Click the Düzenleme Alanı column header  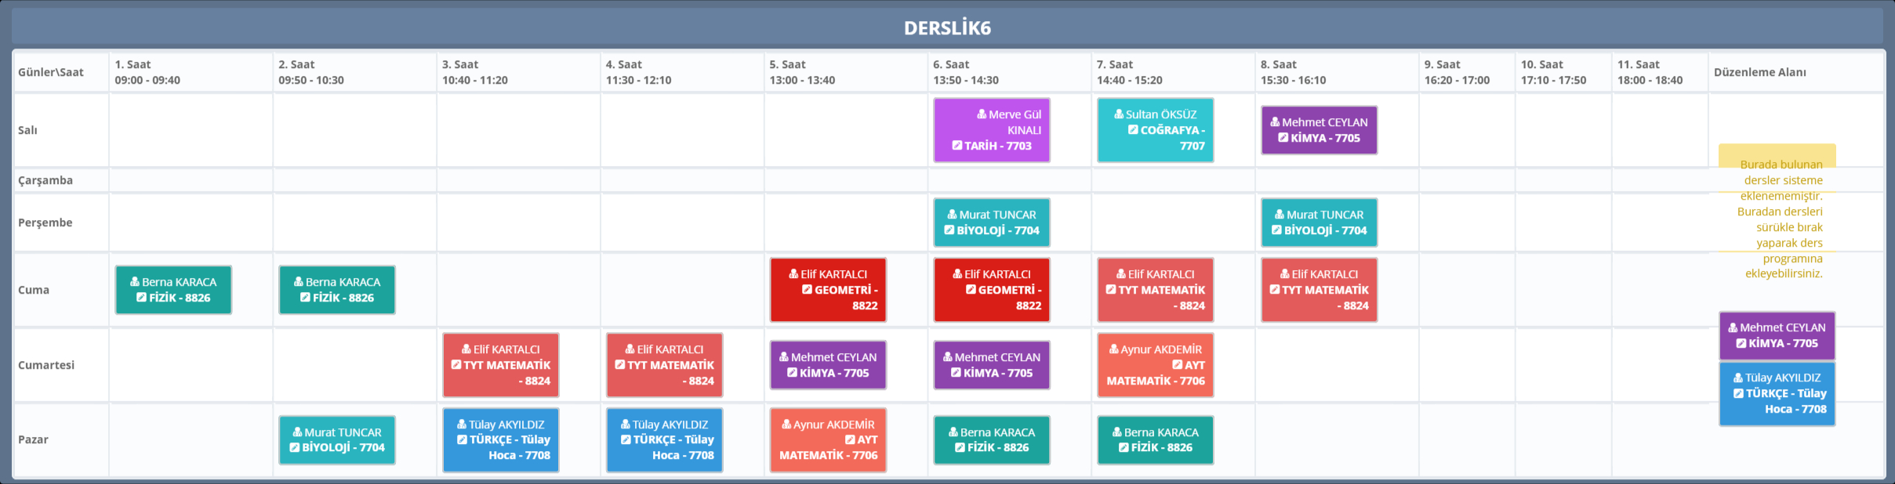click(x=1759, y=72)
